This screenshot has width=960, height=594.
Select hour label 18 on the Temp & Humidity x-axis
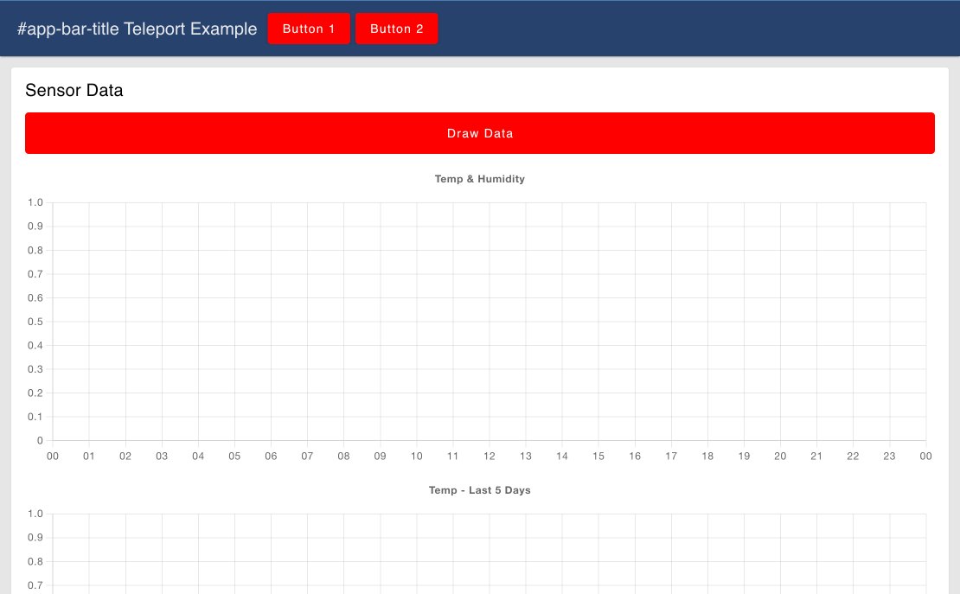[x=707, y=457]
